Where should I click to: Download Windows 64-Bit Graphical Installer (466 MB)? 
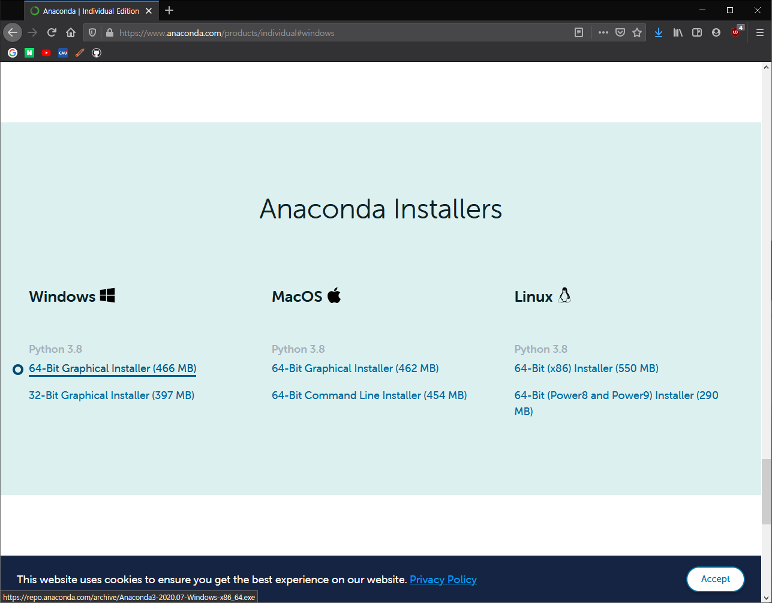[x=113, y=368]
